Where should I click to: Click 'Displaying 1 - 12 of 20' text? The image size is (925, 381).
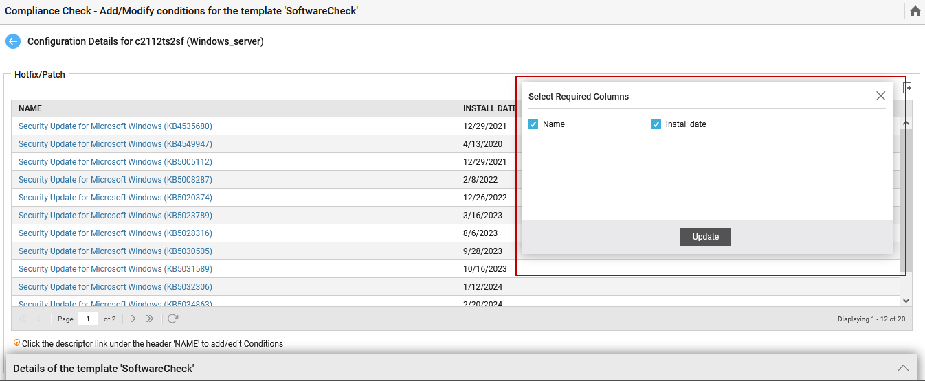871,319
